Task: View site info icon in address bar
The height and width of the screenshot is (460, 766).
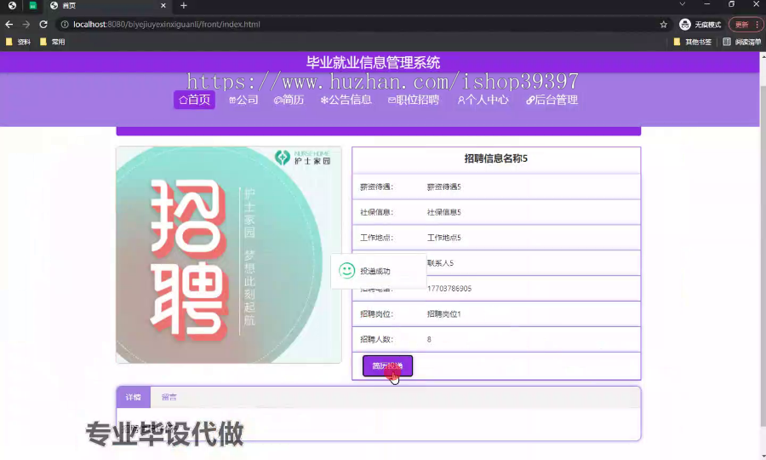Action: click(x=65, y=24)
